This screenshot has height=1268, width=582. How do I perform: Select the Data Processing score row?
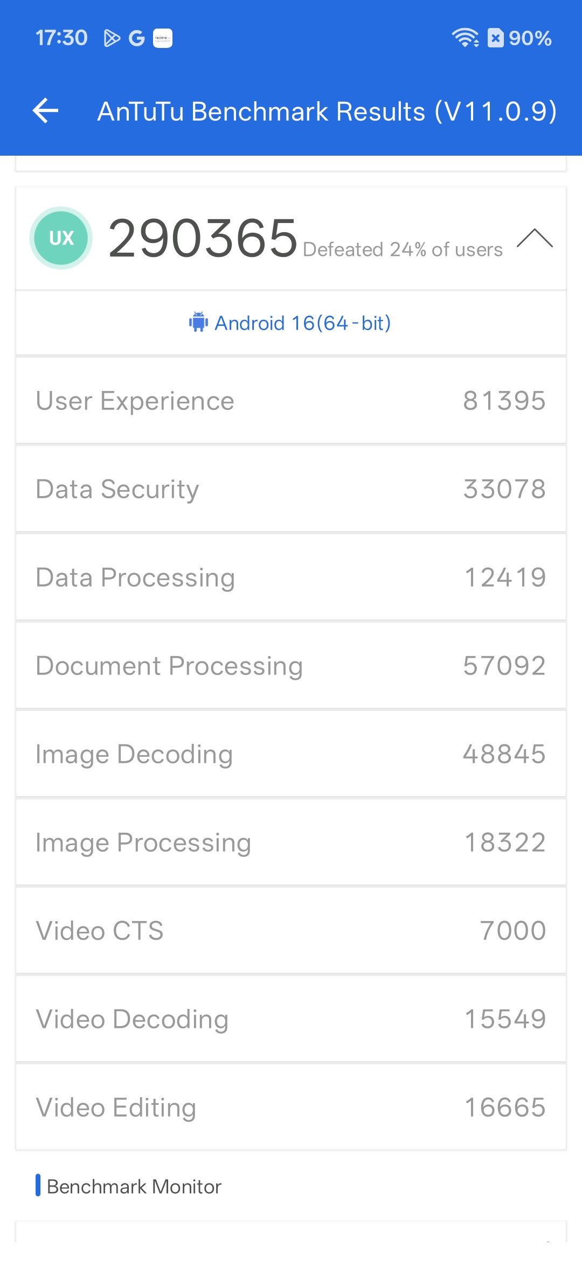[x=291, y=577]
